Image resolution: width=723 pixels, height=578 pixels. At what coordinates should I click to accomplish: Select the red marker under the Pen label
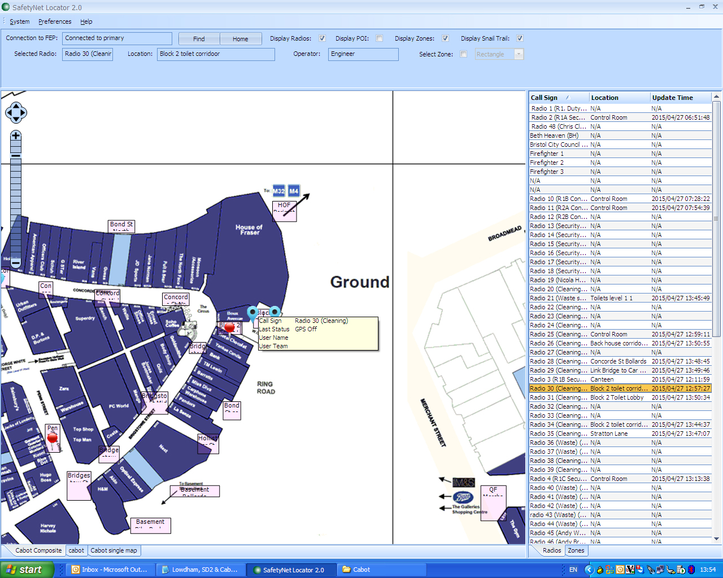[53, 438]
